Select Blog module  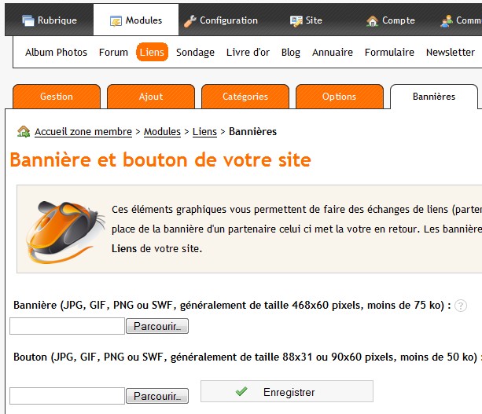click(x=291, y=52)
